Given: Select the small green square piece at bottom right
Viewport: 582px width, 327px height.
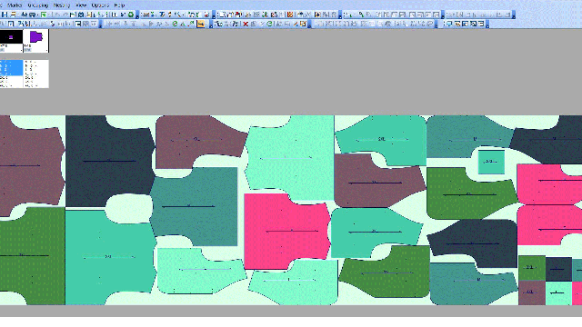Looking at the screenshot, I should tap(531, 268).
